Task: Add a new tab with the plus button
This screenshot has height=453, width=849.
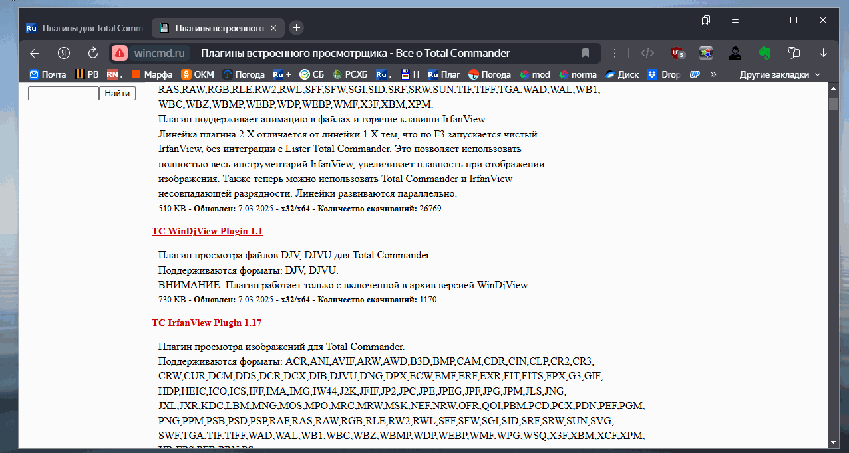Action: click(297, 28)
